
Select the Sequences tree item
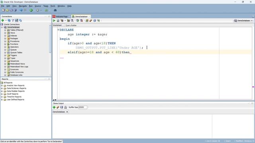coord(15,61)
